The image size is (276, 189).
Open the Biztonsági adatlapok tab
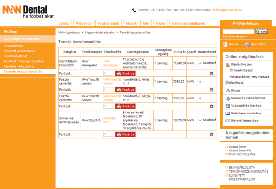pos(188,23)
